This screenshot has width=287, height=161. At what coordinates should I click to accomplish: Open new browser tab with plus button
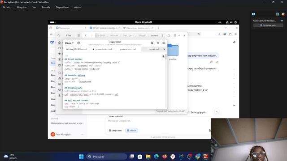(158, 28)
